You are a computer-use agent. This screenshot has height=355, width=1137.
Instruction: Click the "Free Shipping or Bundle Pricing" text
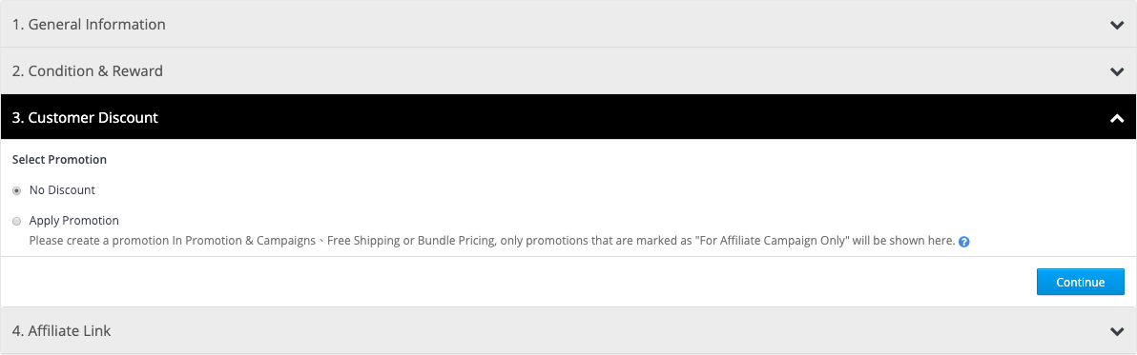(x=411, y=240)
